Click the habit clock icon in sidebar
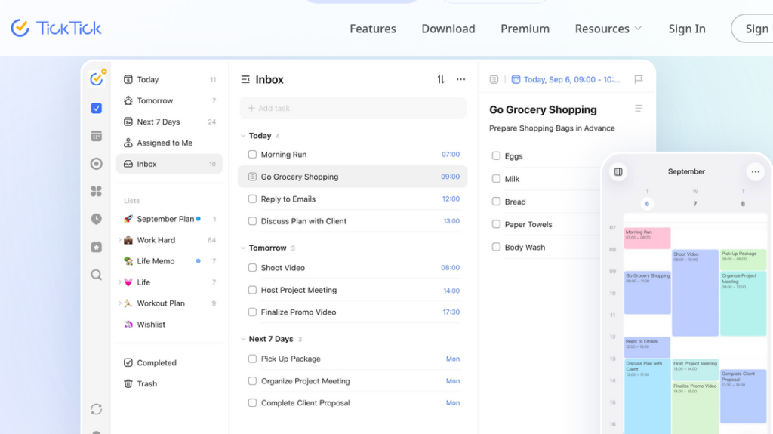The image size is (773, 434). pos(96,219)
